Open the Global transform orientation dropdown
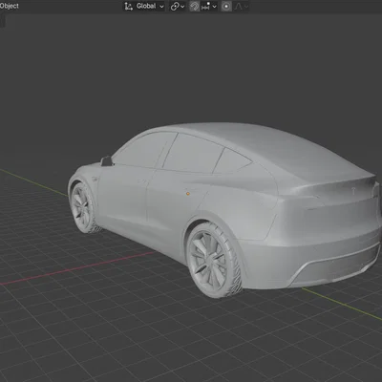Image resolution: width=382 pixels, height=382 pixels. [x=144, y=6]
